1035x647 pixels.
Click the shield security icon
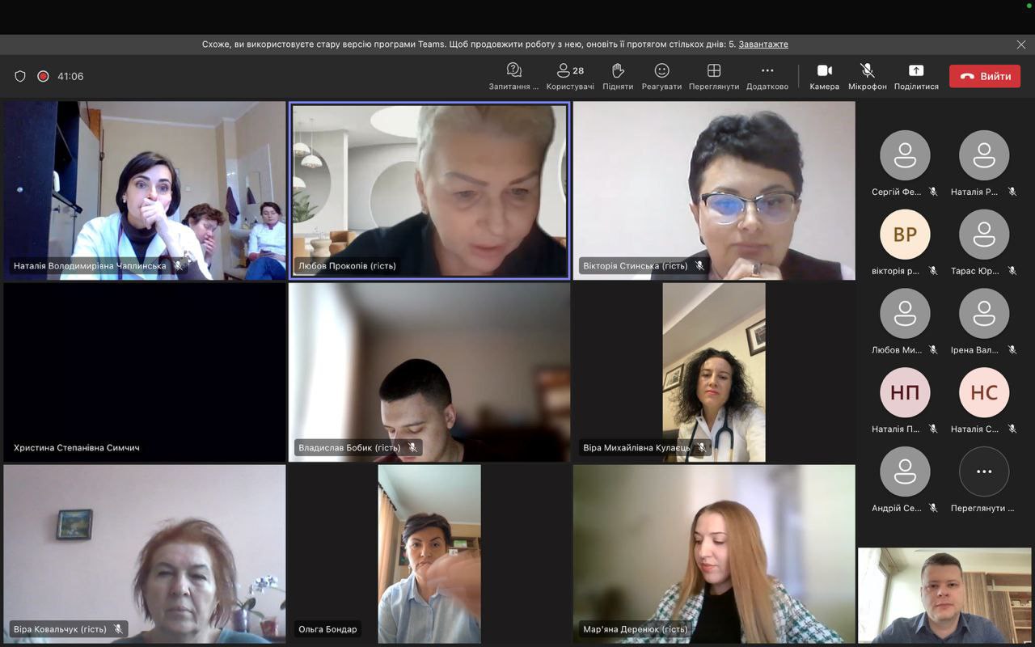[20, 76]
